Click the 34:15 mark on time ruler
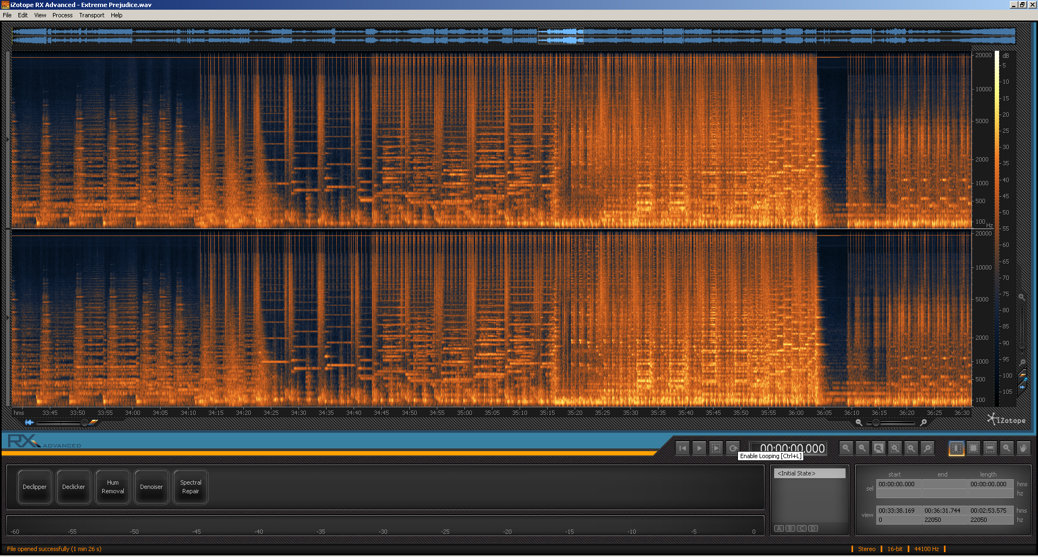The image size is (1038, 557). pos(216,413)
